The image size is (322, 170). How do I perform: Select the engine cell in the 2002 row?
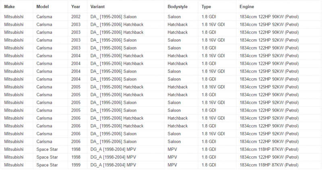point(269,16)
